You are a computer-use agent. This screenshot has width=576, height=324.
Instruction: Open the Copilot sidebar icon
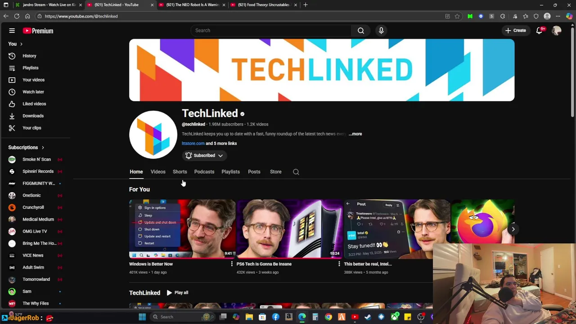click(569, 16)
